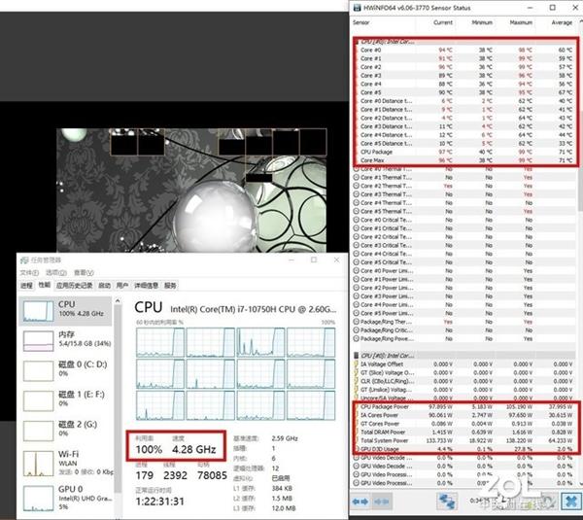The width and height of the screenshot is (583, 520).
Task: Click the 4.28 GHz speed value in Task Manager
Action: [194, 449]
